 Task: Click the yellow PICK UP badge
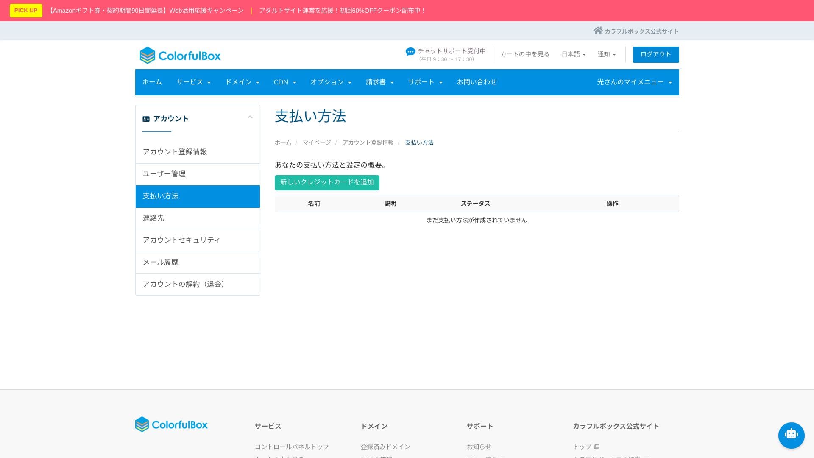(x=26, y=11)
